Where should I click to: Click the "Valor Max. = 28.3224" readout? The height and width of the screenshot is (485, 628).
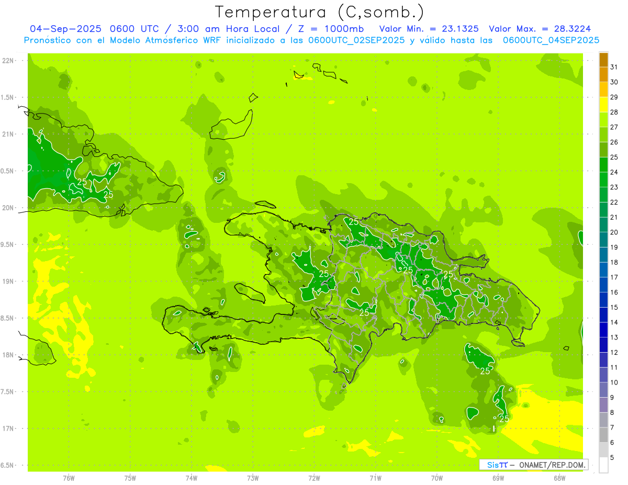540,29
